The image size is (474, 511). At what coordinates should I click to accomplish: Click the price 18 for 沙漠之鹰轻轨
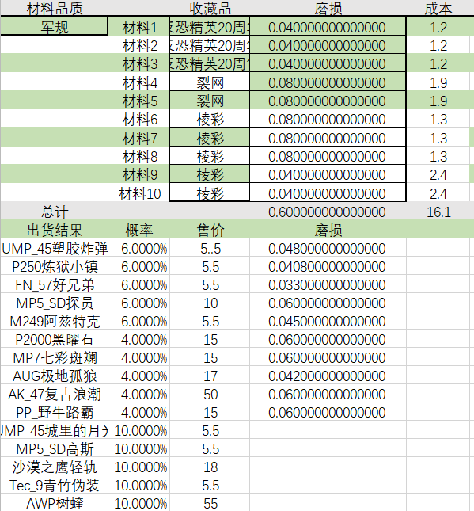pos(210,467)
